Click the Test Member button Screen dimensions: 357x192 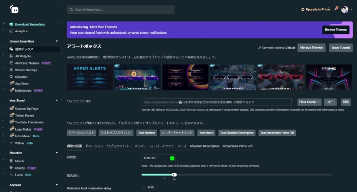point(147,133)
